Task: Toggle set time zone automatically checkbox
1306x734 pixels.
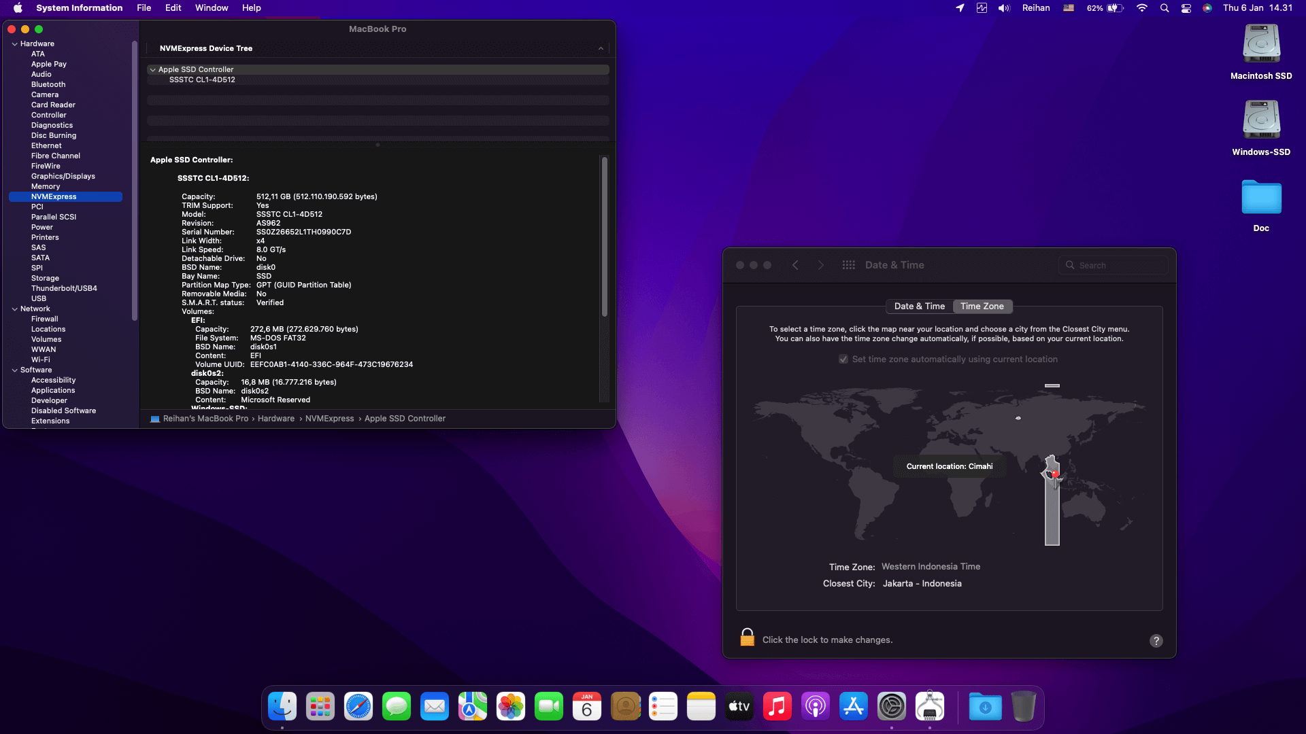Action: click(843, 360)
